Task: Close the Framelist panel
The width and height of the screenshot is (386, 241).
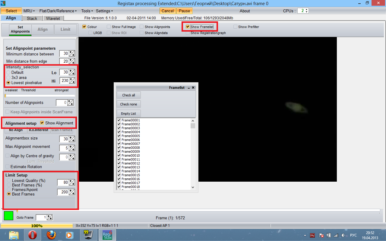Action: tap(193, 88)
